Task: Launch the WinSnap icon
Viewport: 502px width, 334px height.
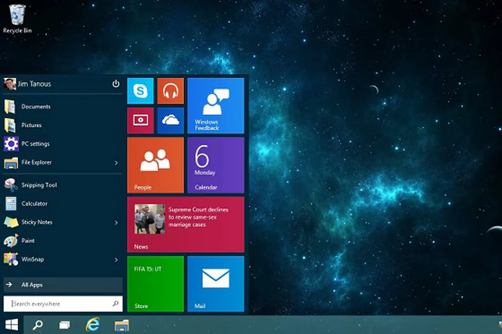Action: tap(11, 259)
